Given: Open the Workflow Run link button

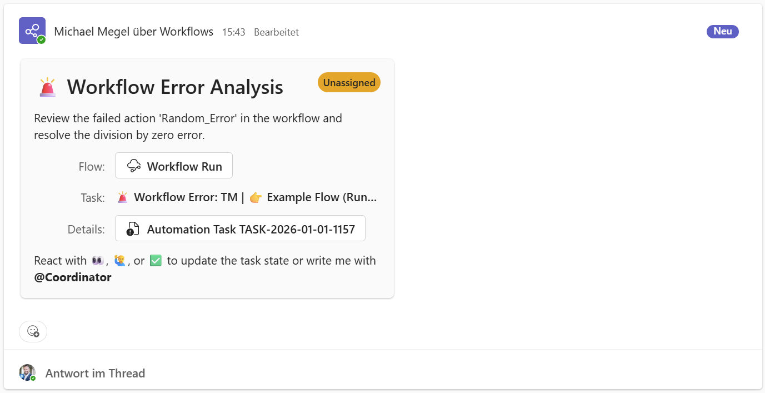Looking at the screenshot, I should point(174,166).
